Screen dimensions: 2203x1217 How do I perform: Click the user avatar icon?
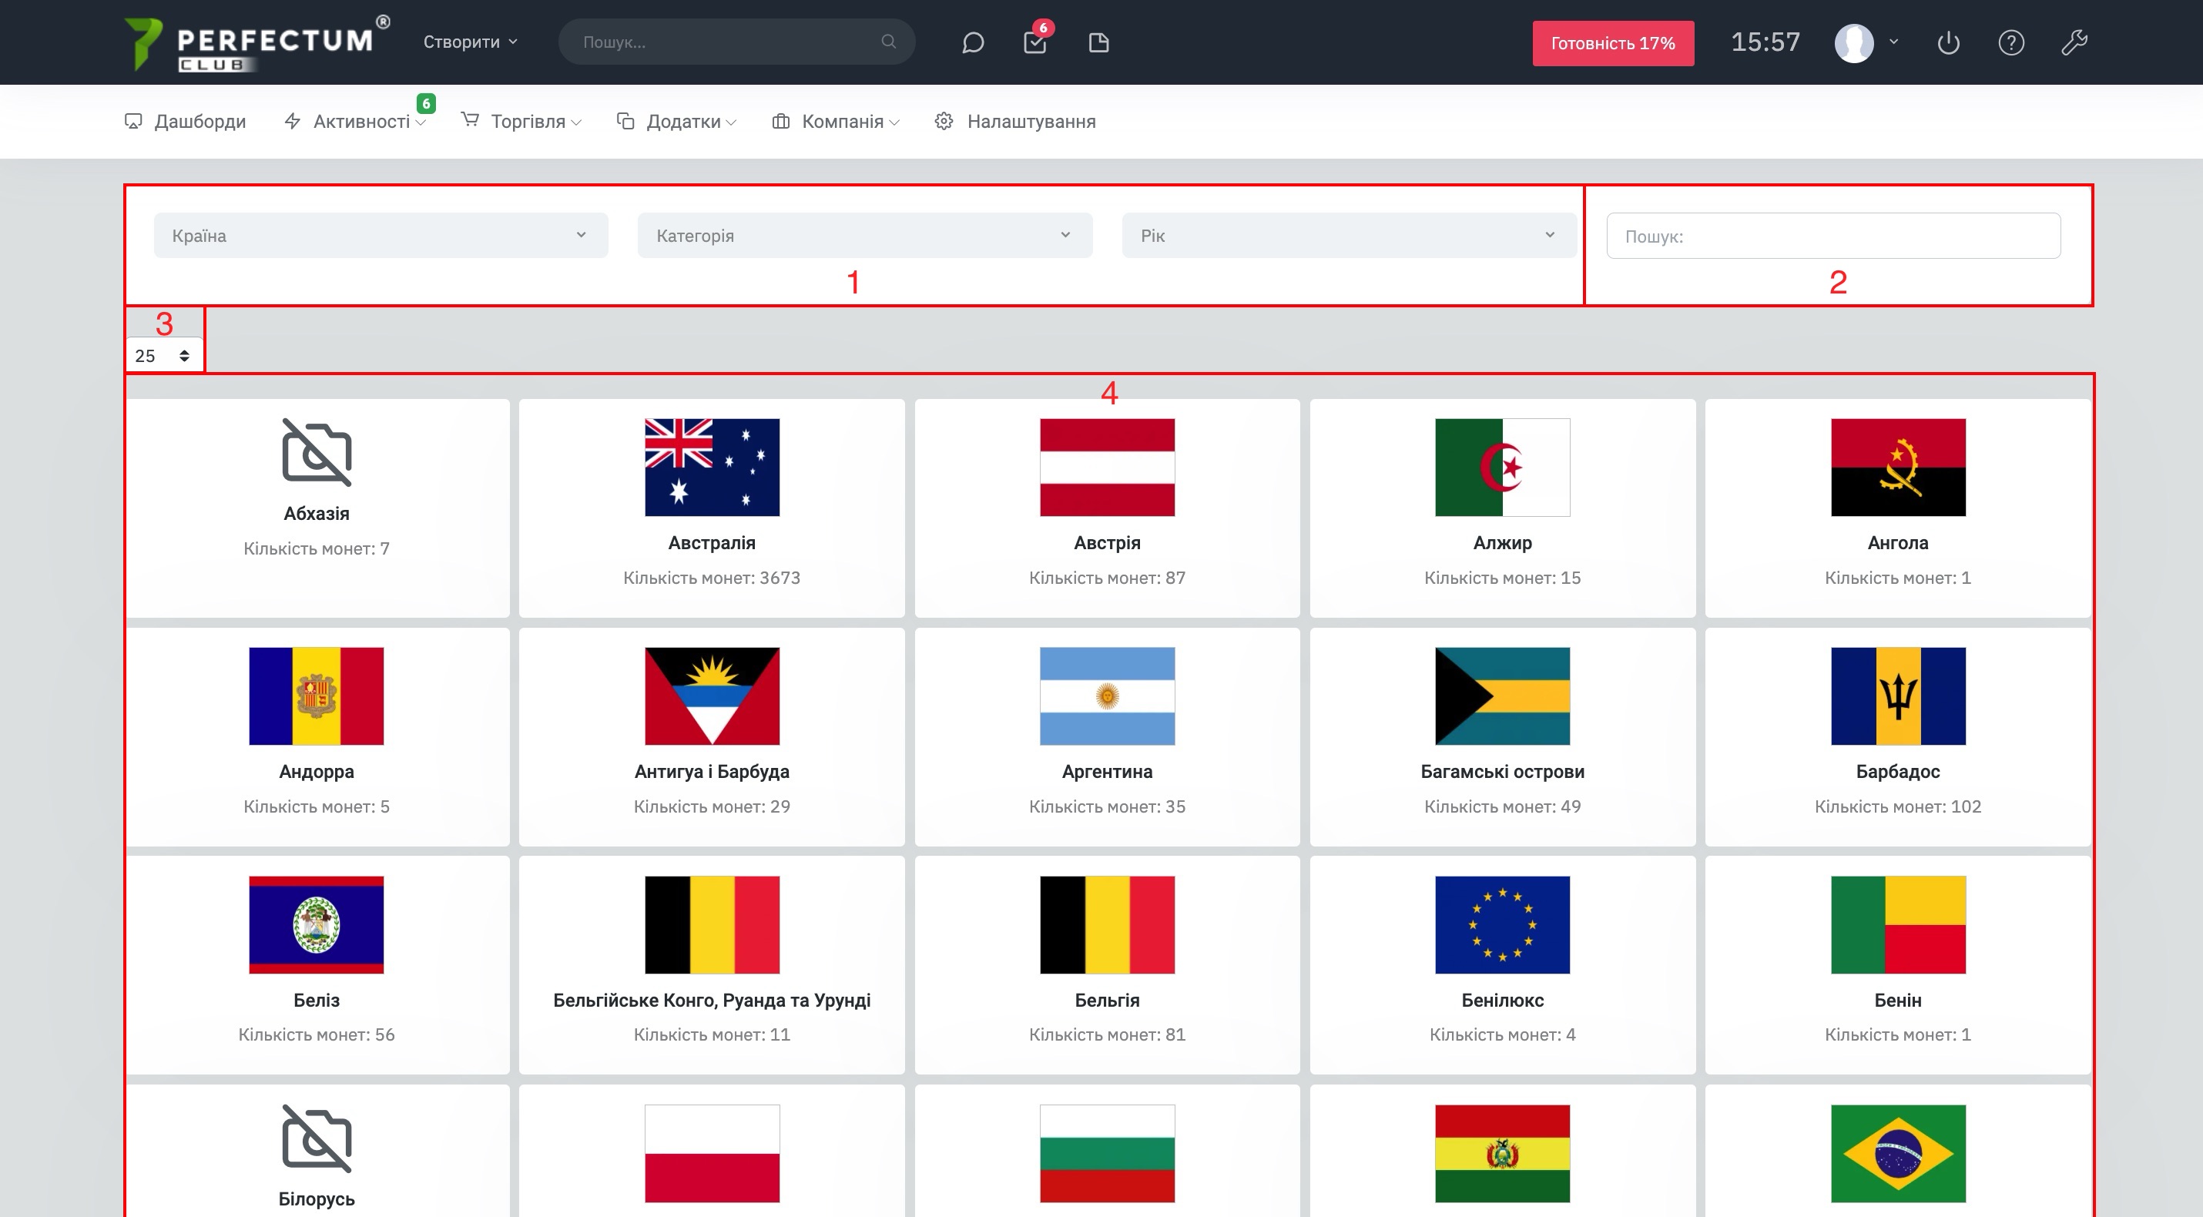(x=1854, y=43)
